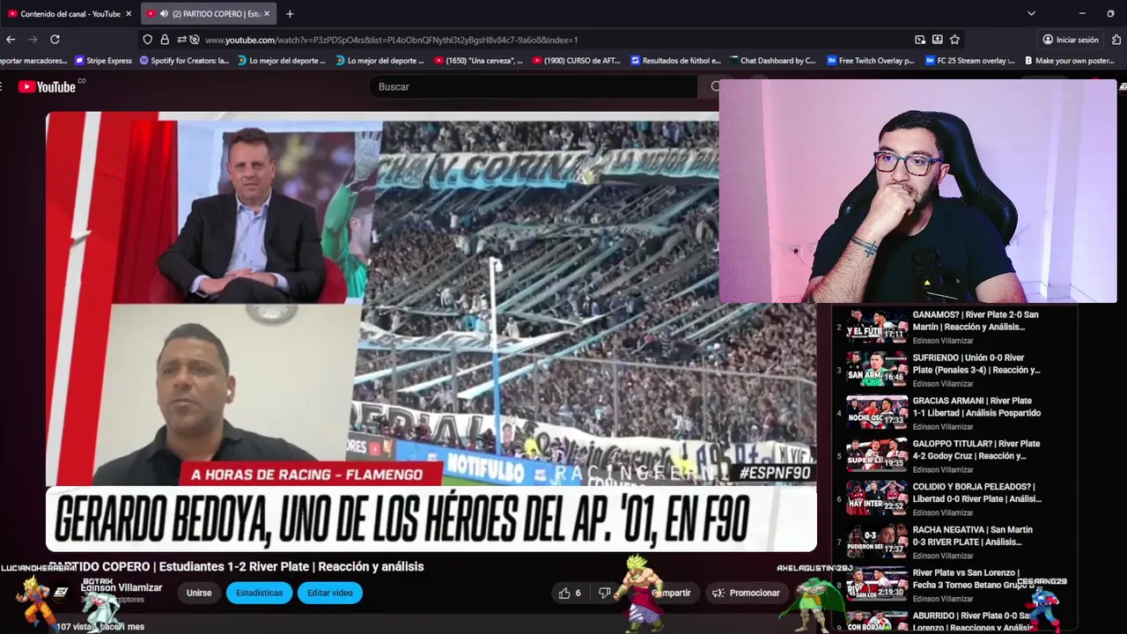Open FC 25 Stream overlay bookmark

coord(969,61)
